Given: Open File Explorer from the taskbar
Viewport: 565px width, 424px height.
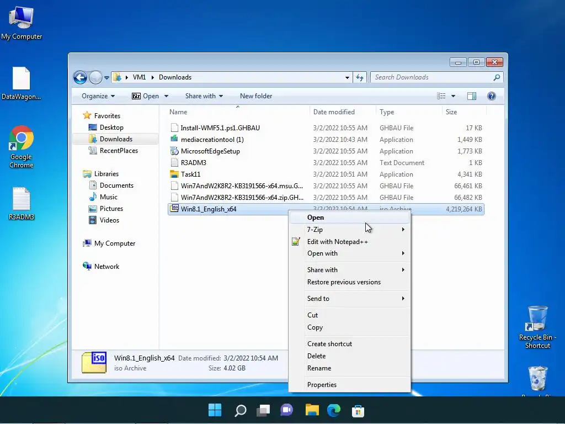Looking at the screenshot, I should pos(312,410).
